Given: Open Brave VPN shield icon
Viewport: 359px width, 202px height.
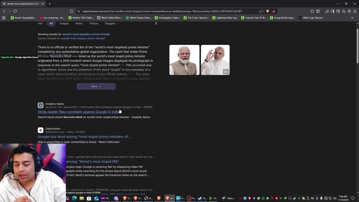Looking at the screenshot, I should click(349, 11).
